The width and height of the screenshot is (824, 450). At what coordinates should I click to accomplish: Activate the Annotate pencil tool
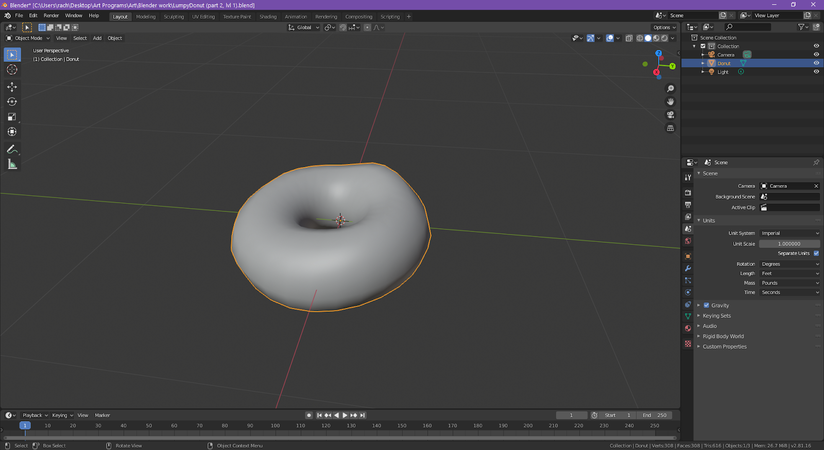pos(11,149)
